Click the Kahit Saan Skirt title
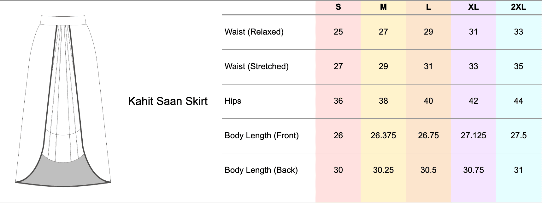Screen dimensions: 542x203 tap(168, 101)
